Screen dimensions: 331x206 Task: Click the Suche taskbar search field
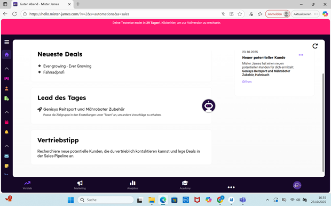click(x=106, y=200)
